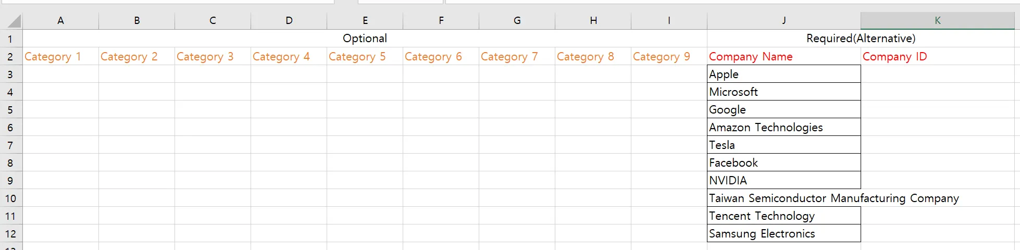Select the NVIDIA cell
1020x250 pixels.
784,180
